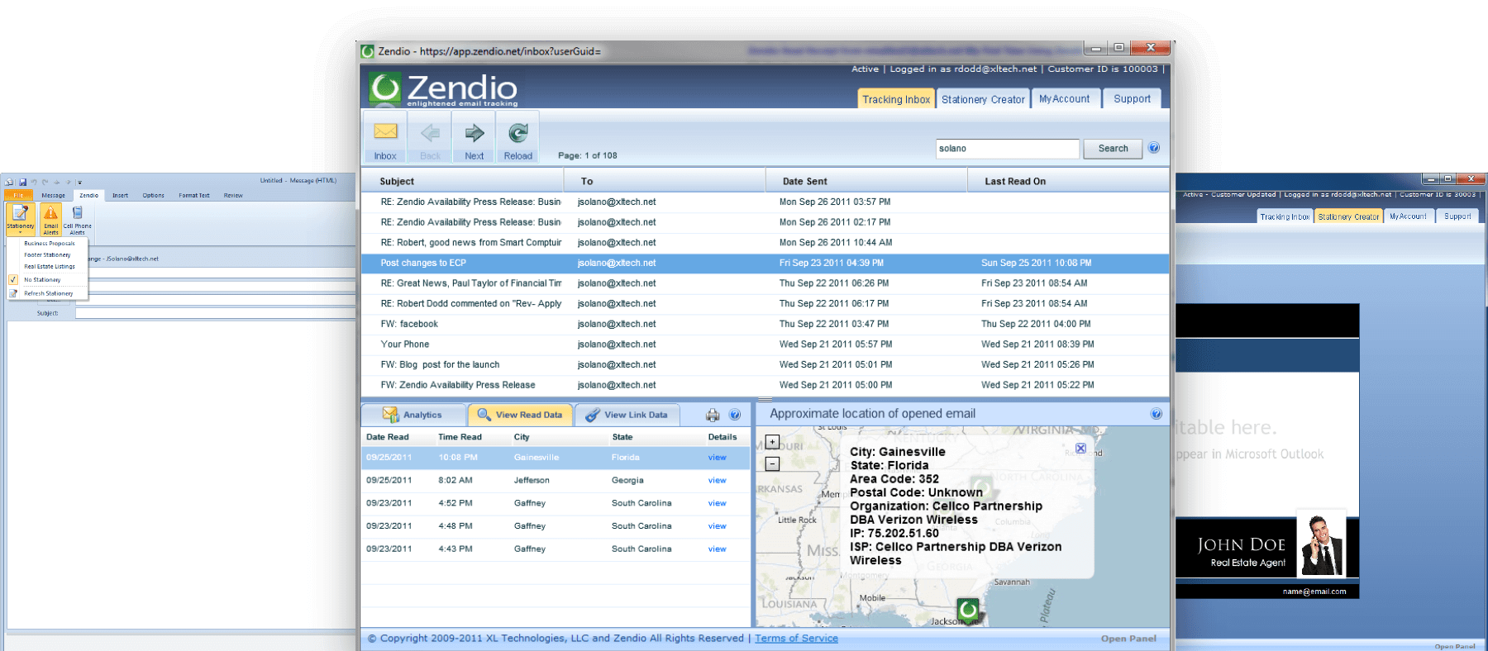The width and height of the screenshot is (1488, 651).
Task: Select the email 'Your Phone'
Action: click(765, 345)
